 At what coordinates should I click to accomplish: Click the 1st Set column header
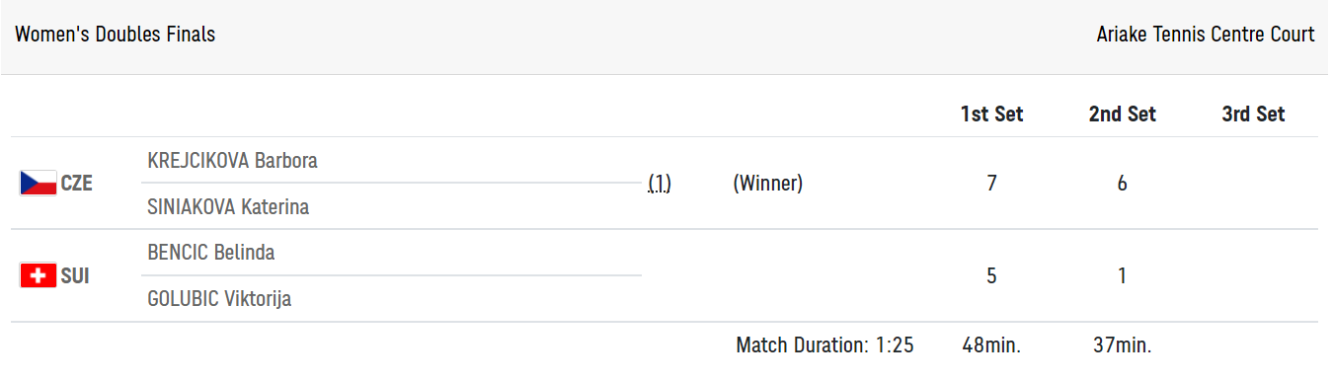point(991,114)
